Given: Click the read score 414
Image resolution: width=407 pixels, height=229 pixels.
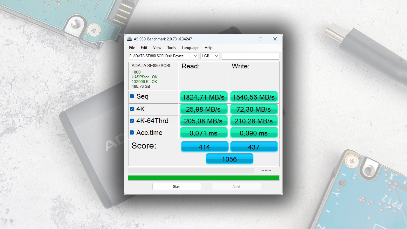Looking at the screenshot, I should pyautogui.click(x=204, y=147).
